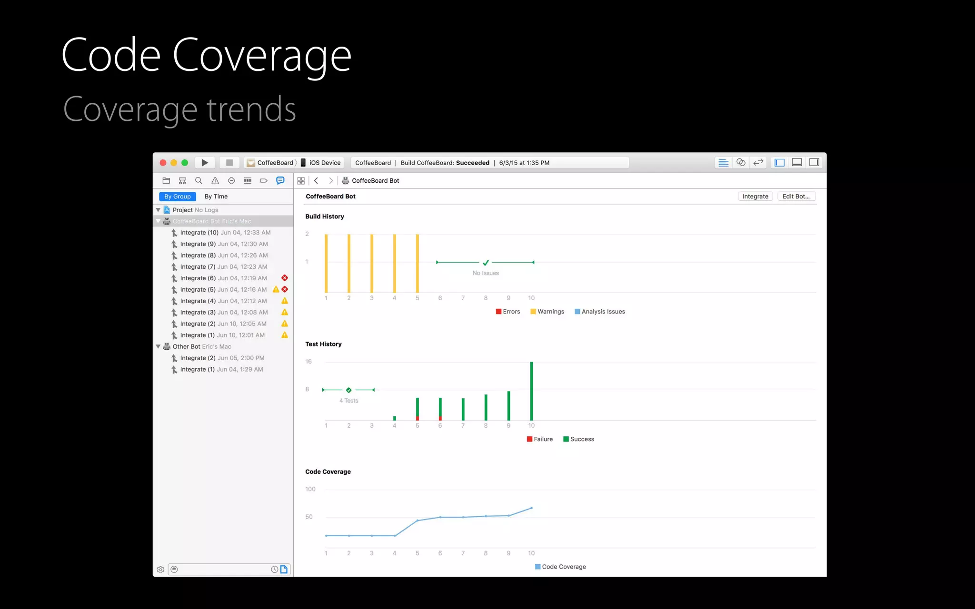
Task: Select Integrate (7) Jun 04, 12:23 AM
Action: 223,267
